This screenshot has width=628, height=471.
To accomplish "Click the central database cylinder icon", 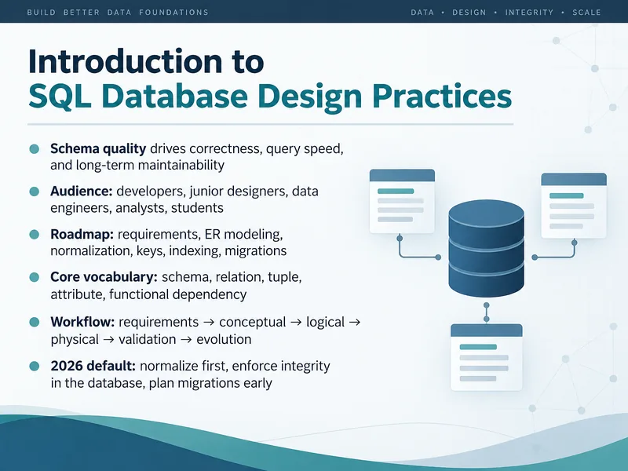I will (486, 248).
